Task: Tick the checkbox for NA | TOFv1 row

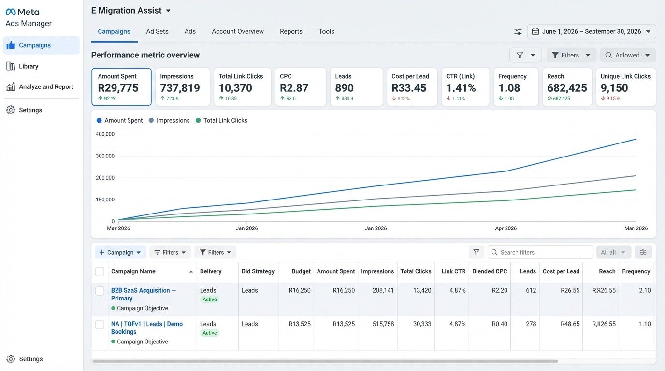Action: pos(100,325)
